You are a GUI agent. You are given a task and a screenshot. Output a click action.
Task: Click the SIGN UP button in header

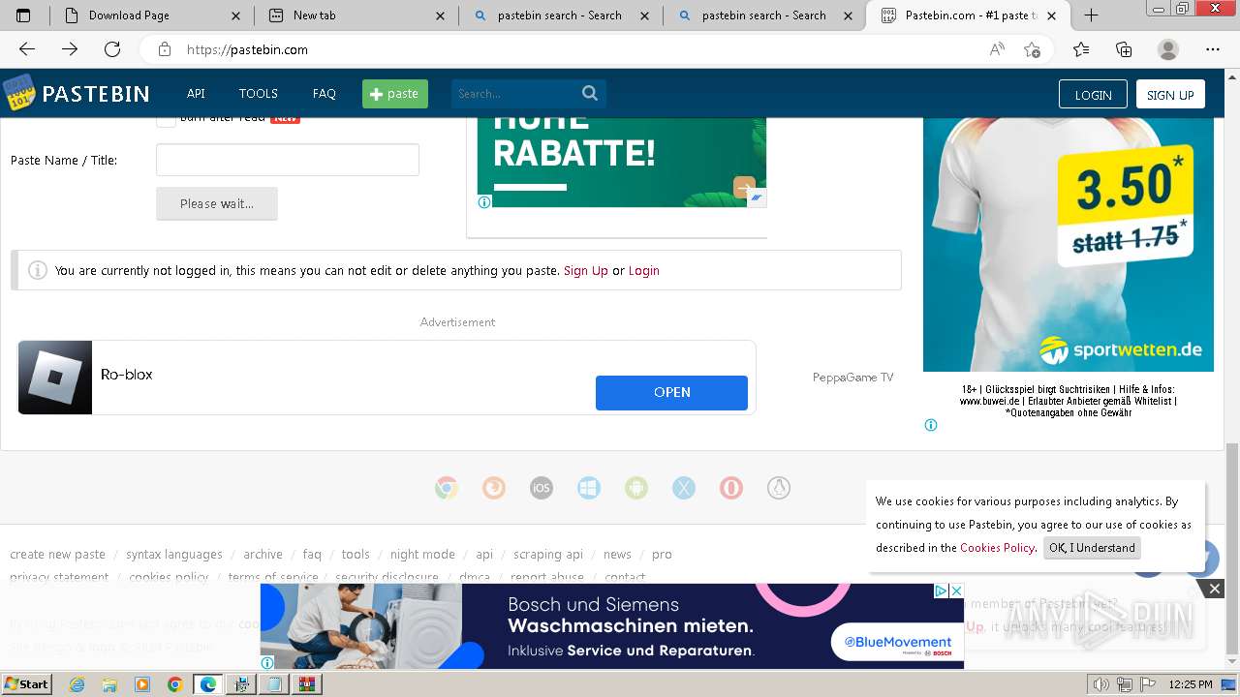(x=1170, y=94)
